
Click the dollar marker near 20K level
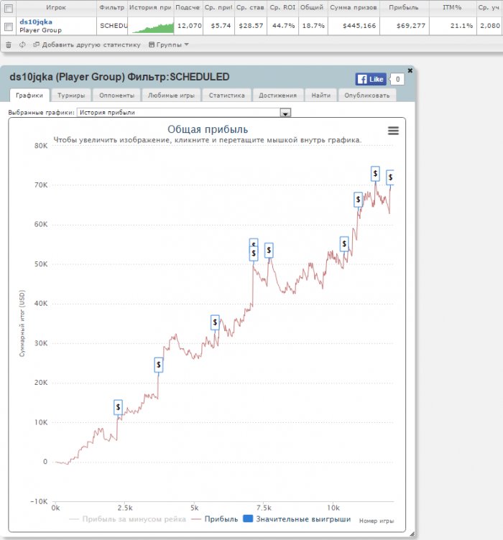coord(159,365)
